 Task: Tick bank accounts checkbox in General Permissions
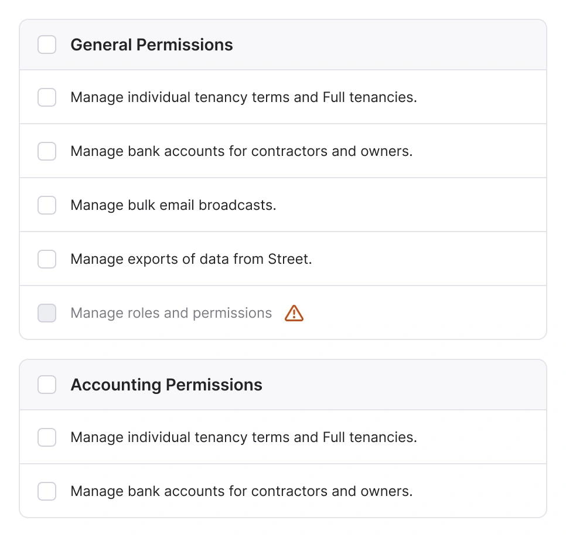click(47, 151)
